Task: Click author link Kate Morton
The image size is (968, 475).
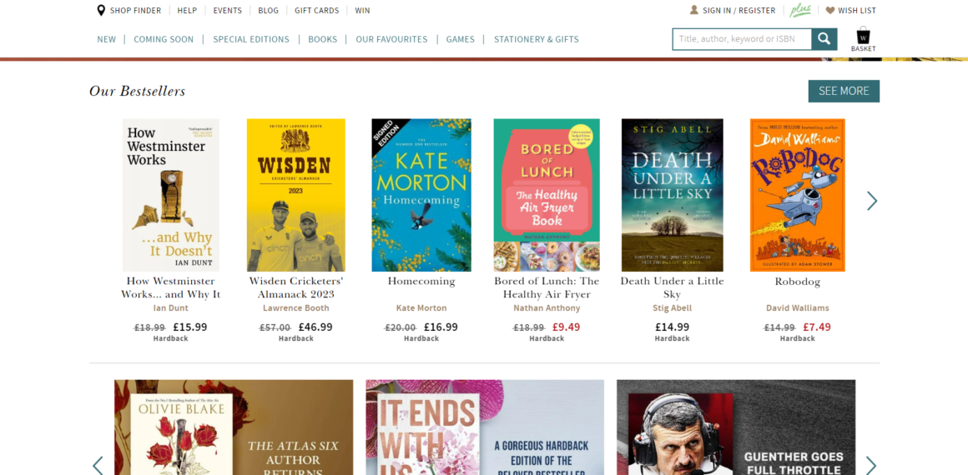Action: click(421, 308)
